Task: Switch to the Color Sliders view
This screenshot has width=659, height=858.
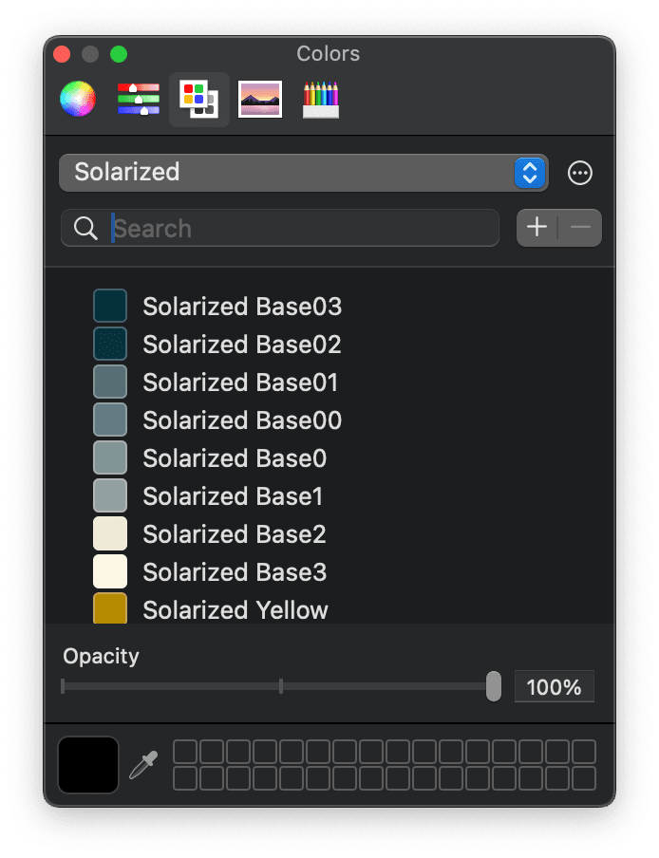Action: [x=138, y=99]
